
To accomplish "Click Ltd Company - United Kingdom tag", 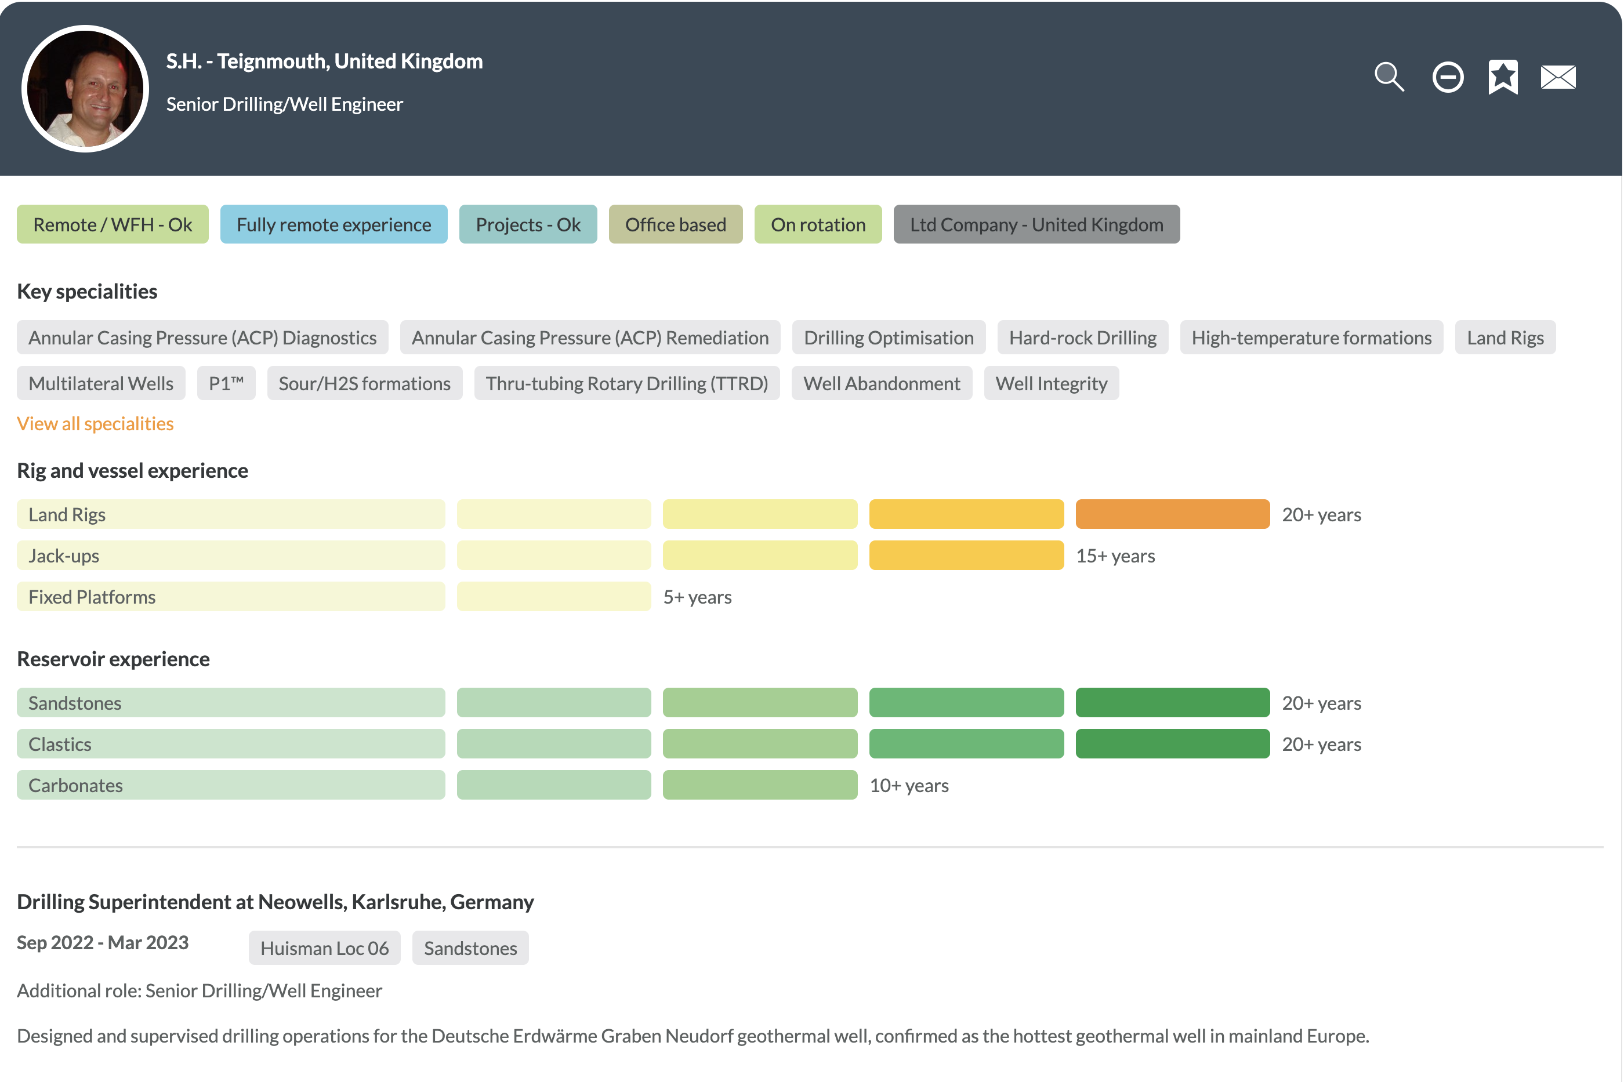I will click(x=1036, y=224).
